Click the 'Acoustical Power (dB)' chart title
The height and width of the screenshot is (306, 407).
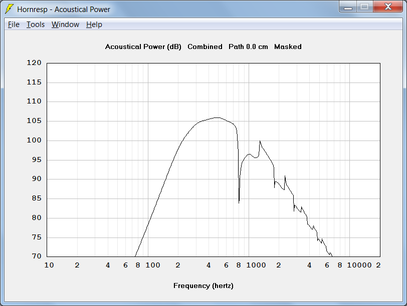143,47
